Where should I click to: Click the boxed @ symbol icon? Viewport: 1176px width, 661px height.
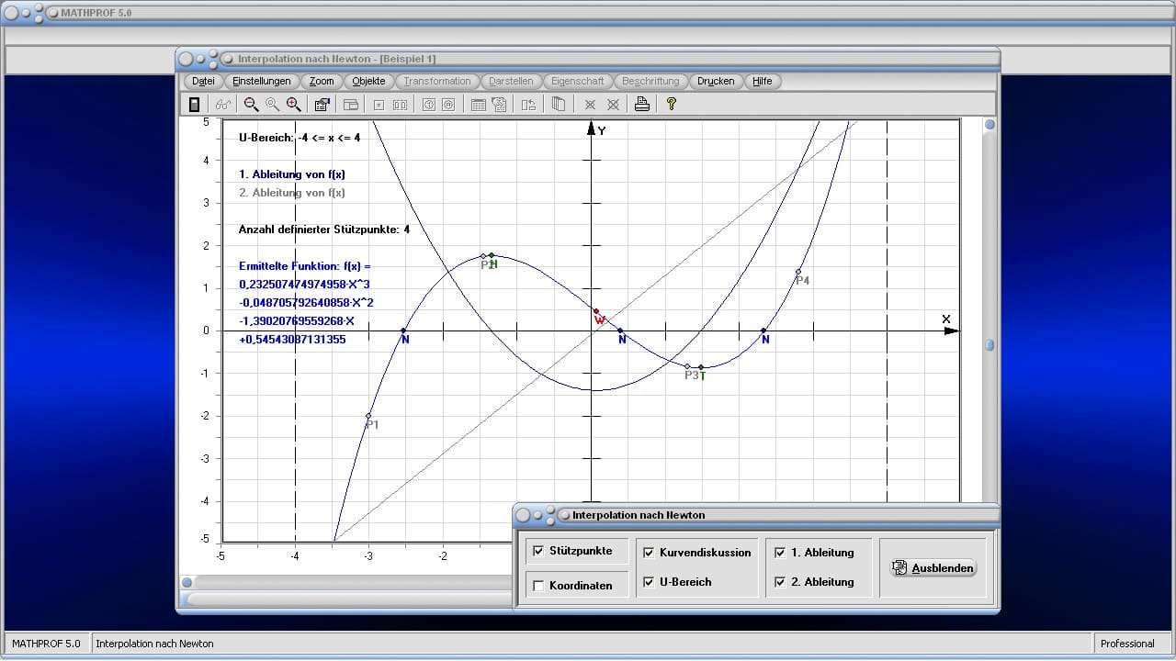pos(448,105)
